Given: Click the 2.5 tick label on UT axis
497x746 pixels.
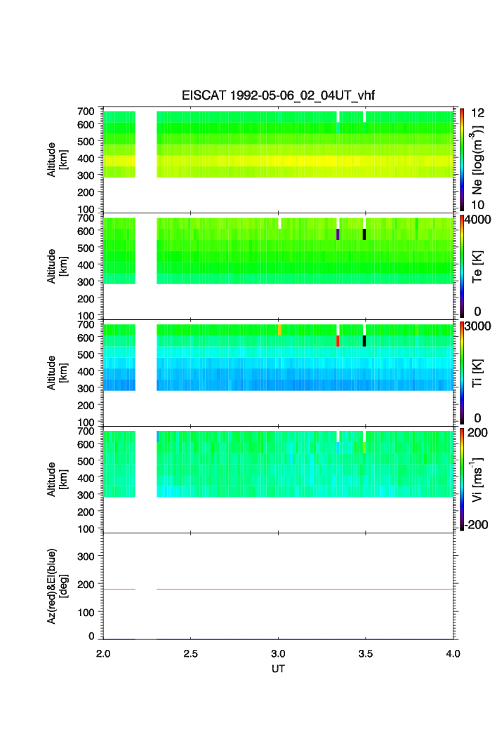Looking at the screenshot, I should 191,653.
